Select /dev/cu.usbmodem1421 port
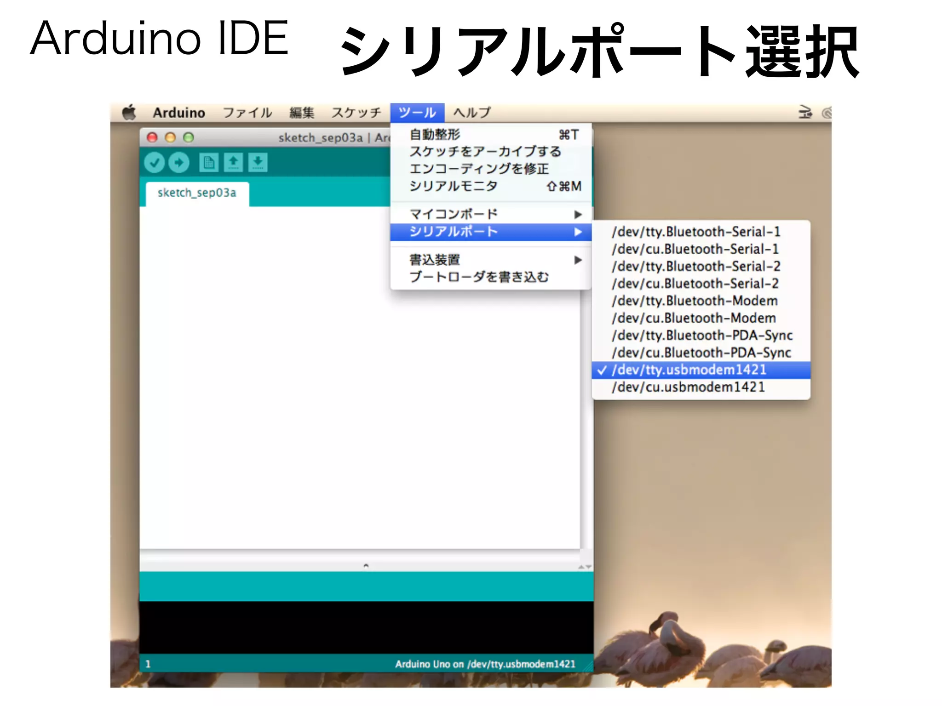Viewport: 942px width, 706px height. coord(701,387)
